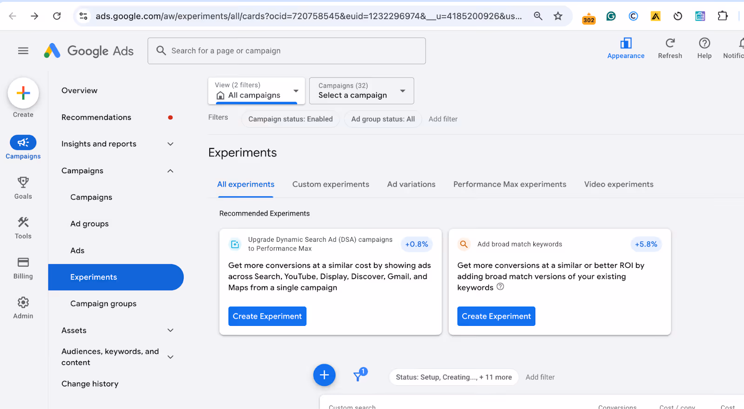The width and height of the screenshot is (744, 409).
Task: Switch to All experiments tab
Action: coord(246,184)
